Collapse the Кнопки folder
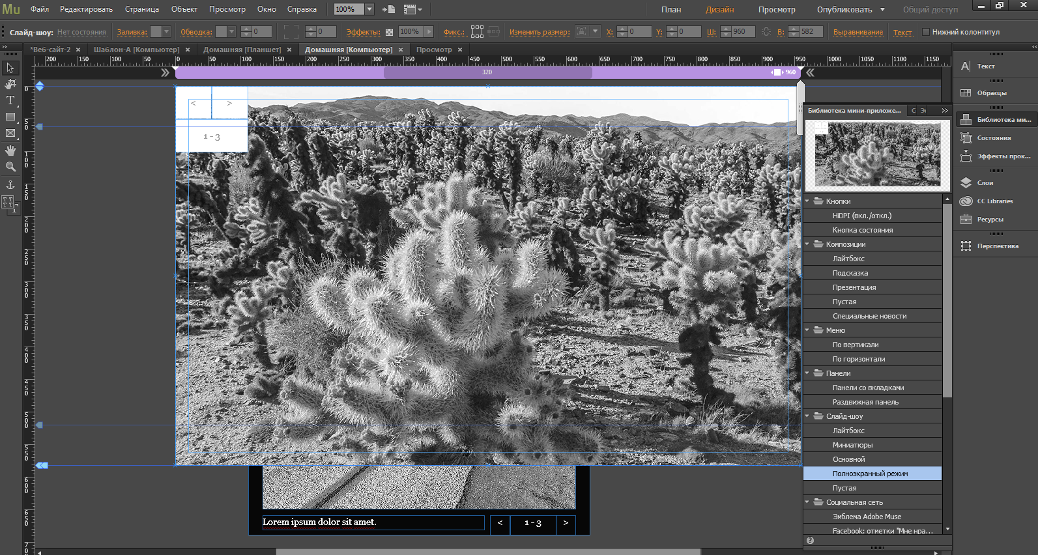This screenshot has width=1038, height=555. pos(807,201)
